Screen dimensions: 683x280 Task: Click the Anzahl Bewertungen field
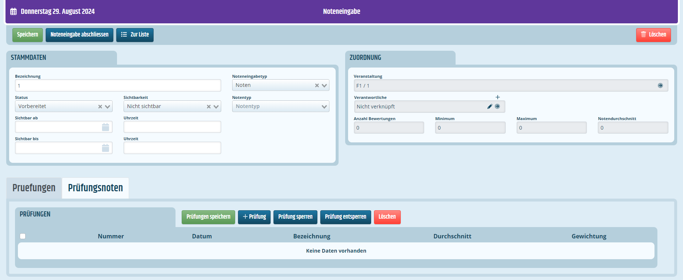pyautogui.click(x=389, y=128)
